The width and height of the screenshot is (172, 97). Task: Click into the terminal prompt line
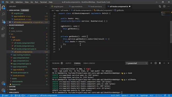[x=87, y=92]
